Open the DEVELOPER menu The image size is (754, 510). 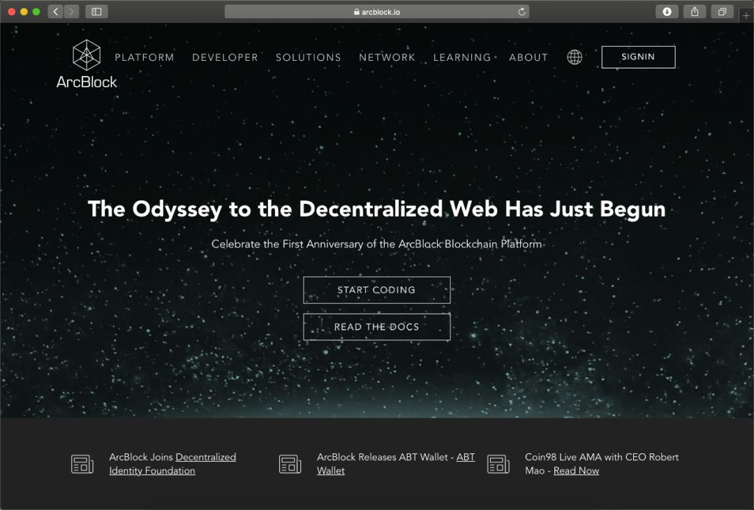(x=225, y=57)
